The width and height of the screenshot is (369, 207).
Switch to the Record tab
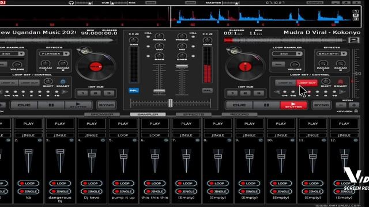tap(239, 114)
